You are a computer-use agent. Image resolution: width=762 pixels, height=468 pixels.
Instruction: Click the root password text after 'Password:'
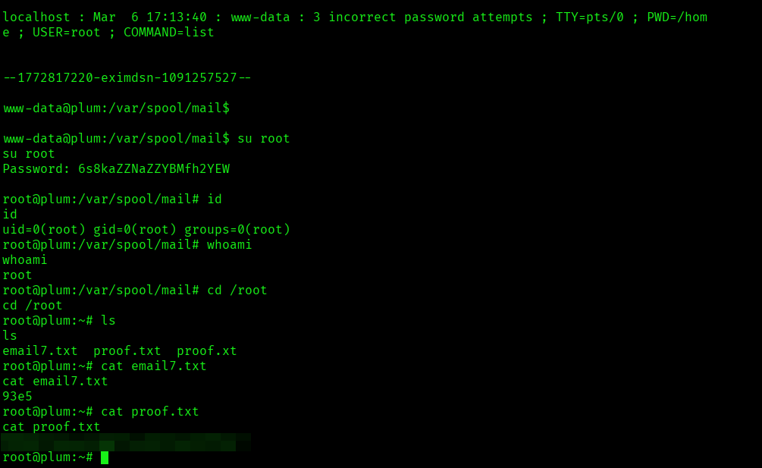[154, 169]
